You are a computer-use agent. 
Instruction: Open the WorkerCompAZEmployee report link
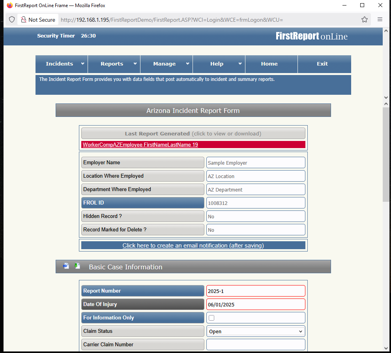(140, 145)
